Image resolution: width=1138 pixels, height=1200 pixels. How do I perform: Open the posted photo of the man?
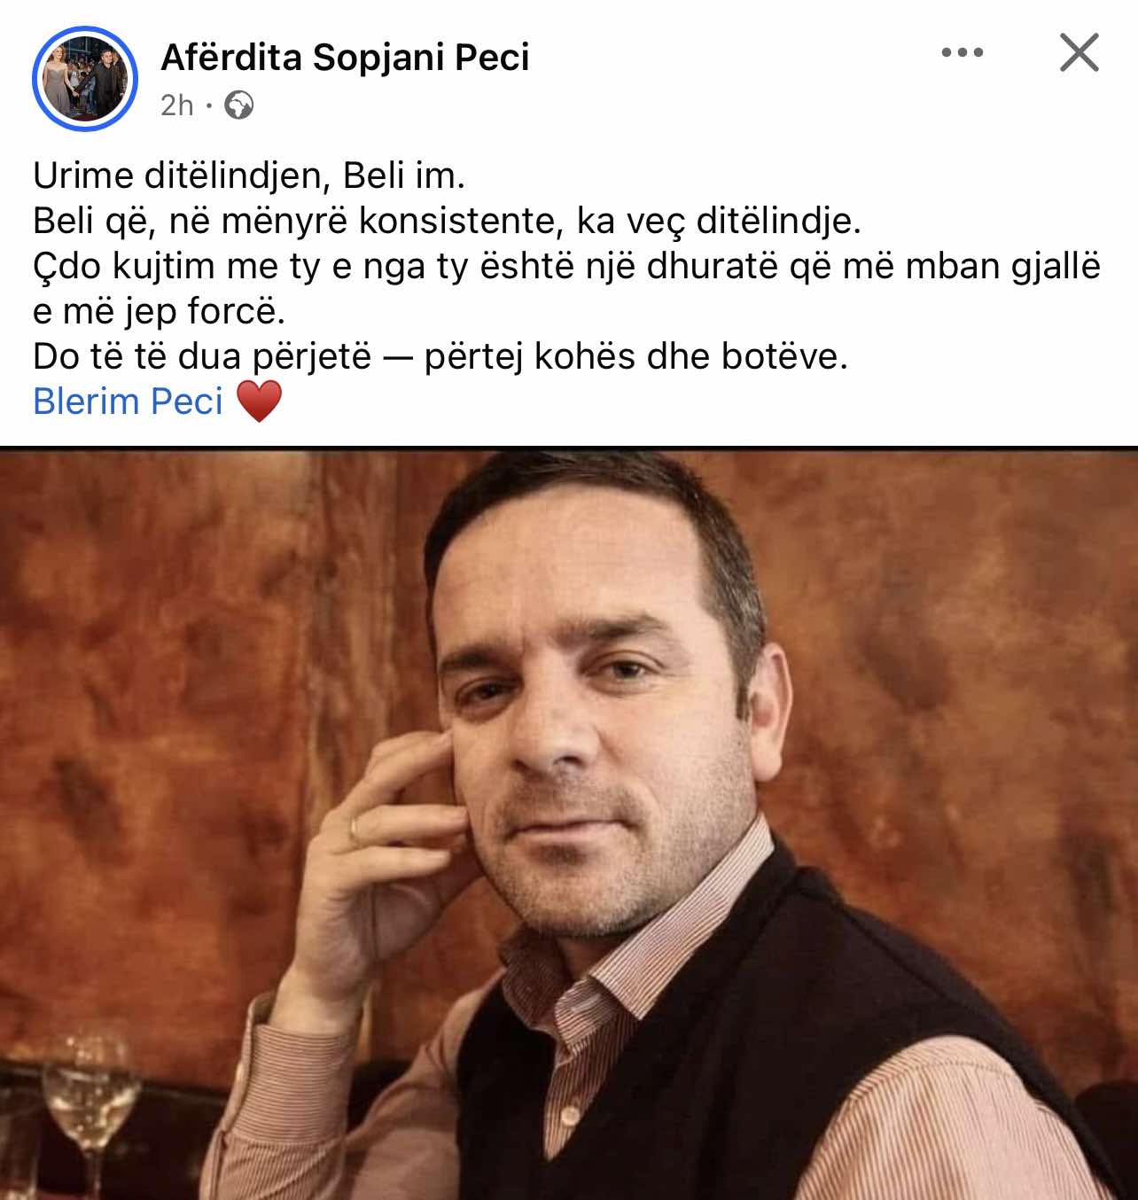[x=569, y=824]
